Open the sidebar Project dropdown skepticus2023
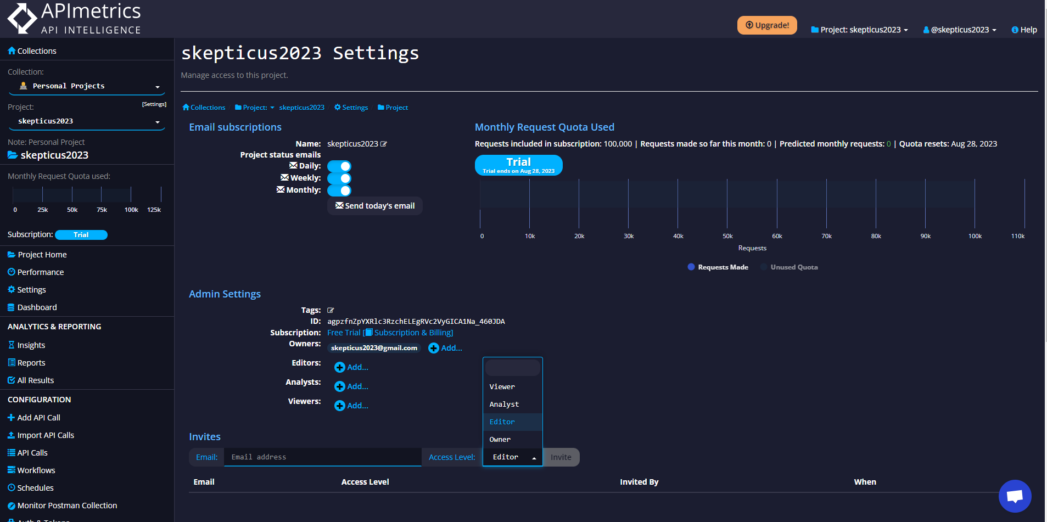 tap(87, 121)
